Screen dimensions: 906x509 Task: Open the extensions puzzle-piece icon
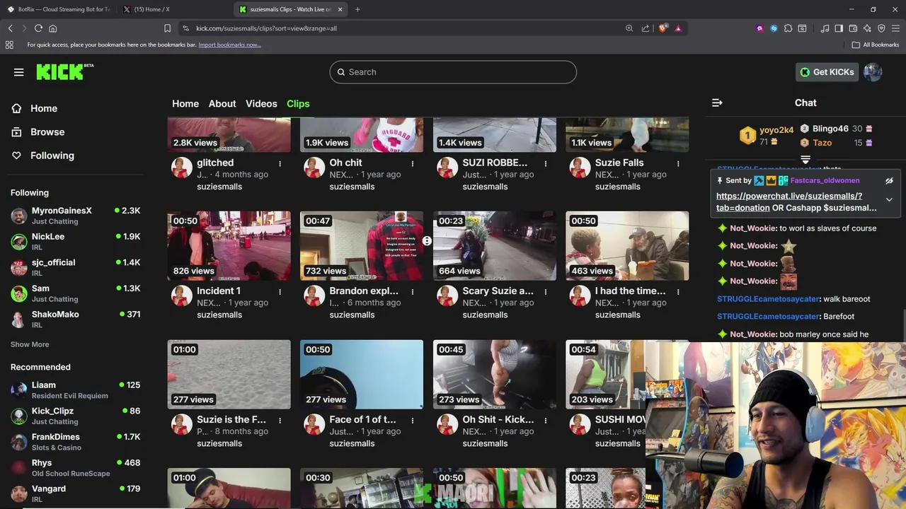click(788, 28)
